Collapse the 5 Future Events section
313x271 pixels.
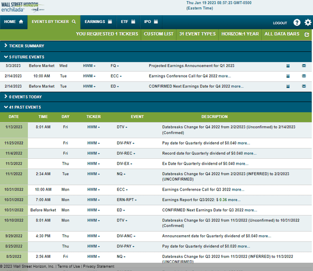(x=23, y=56)
